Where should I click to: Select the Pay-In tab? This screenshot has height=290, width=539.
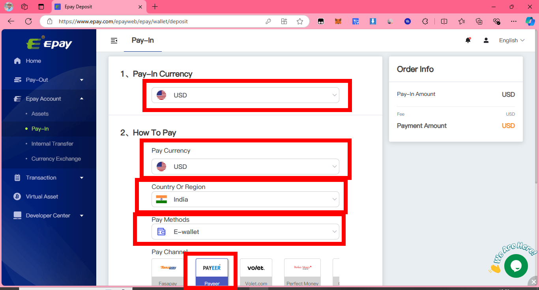(x=143, y=40)
